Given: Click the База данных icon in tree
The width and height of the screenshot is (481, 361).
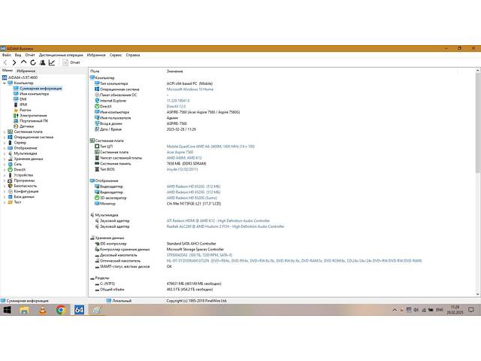Looking at the screenshot, I should tap(10, 197).
